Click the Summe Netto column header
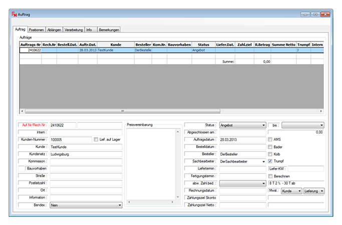Image resolution: width=342 pixels, height=225 pixels. [x=283, y=44]
